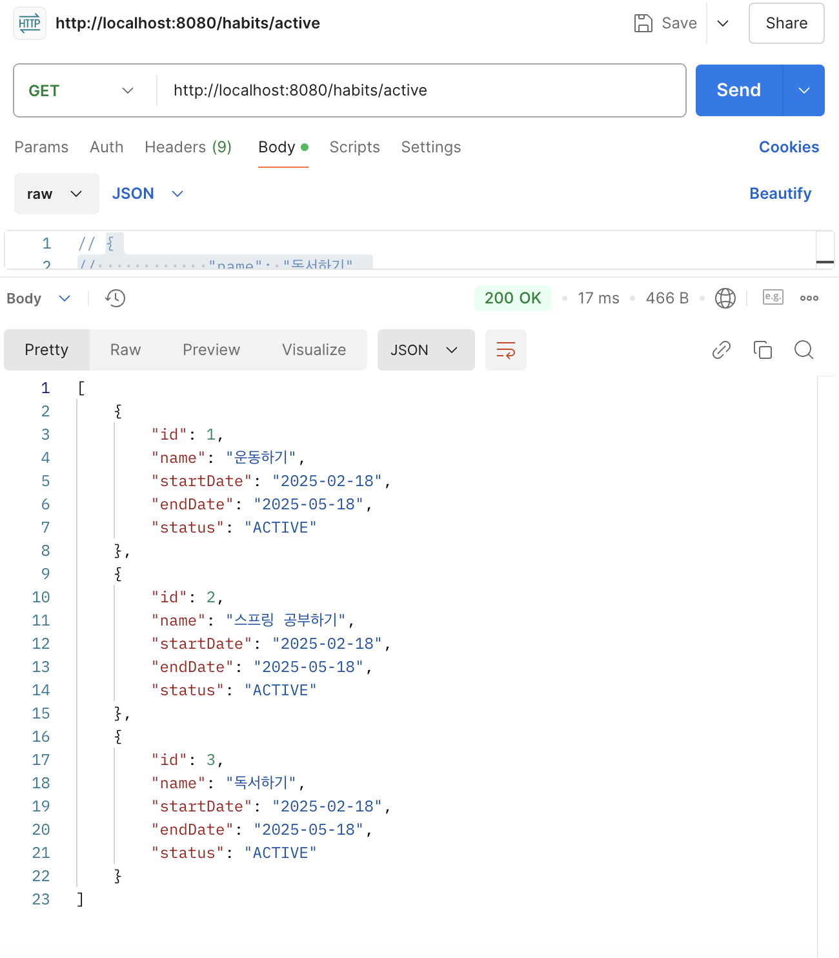Screen dimensions: 839x958
Task: Toggle line wrap in response view
Action: coord(506,350)
